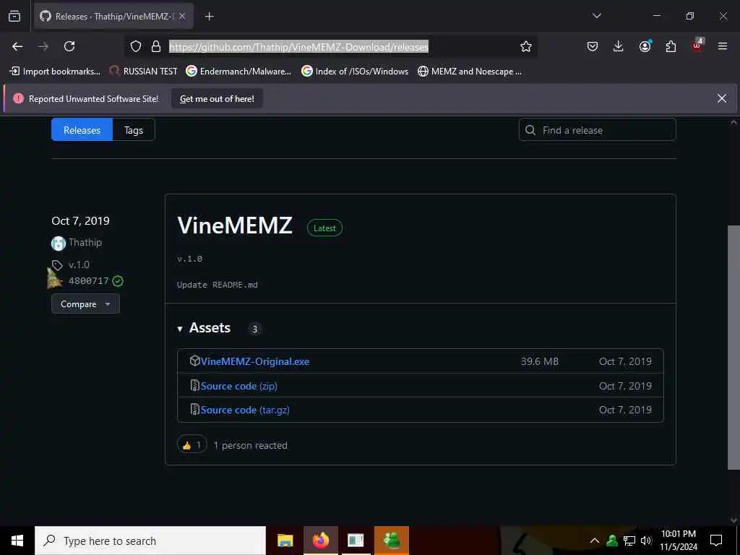Open the window-pane app icon in taskbar
Viewport: 740px width, 555px height.
356,541
